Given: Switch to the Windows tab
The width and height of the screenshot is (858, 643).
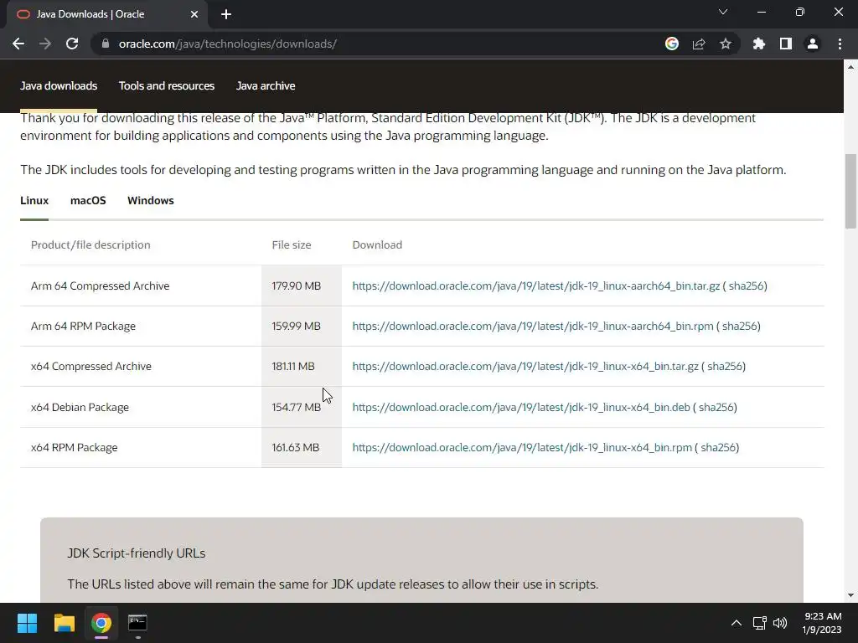Looking at the screenshot, I should click(x=151, y=201).
